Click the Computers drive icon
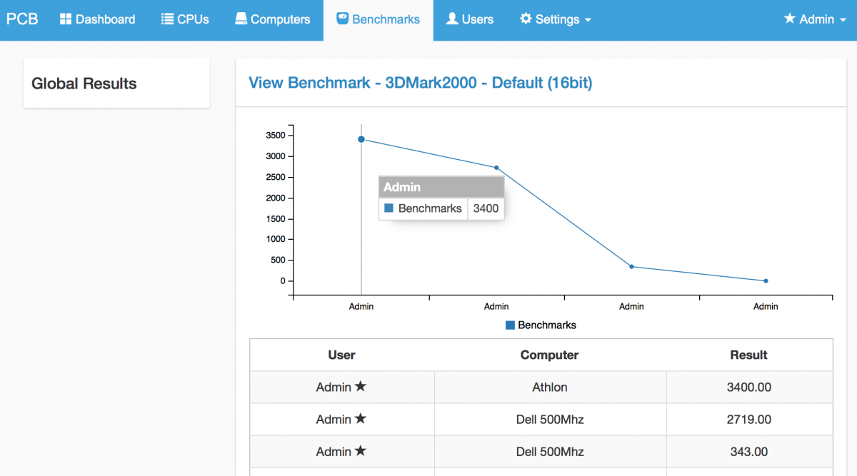 coord(241,19)
